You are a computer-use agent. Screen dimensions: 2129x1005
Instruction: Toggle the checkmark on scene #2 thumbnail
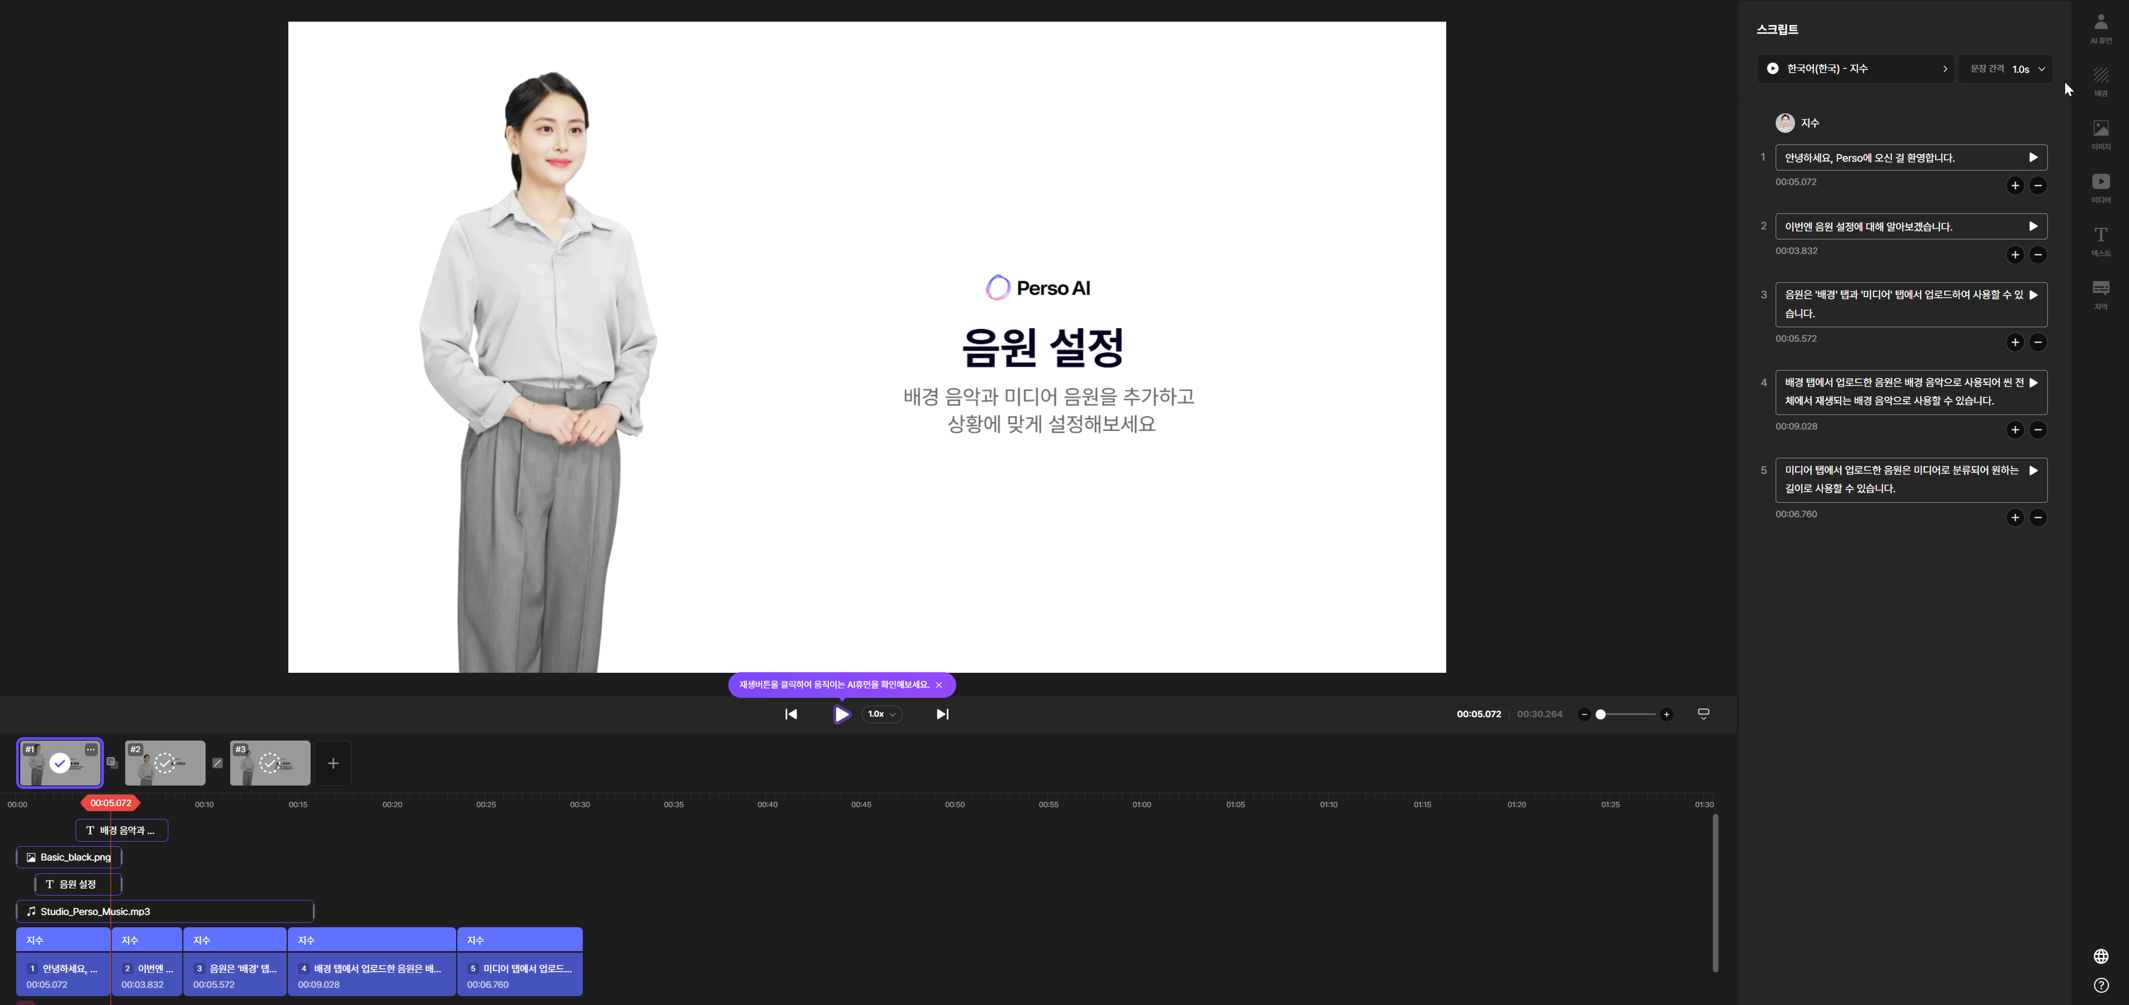pos(164,763)
